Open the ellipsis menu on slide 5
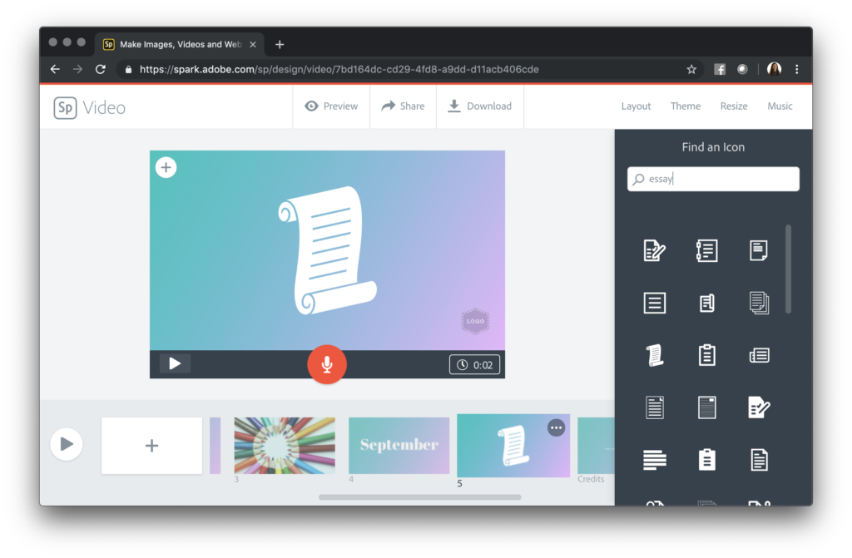Screen dimensions: 852x558 tap(556, 427)
